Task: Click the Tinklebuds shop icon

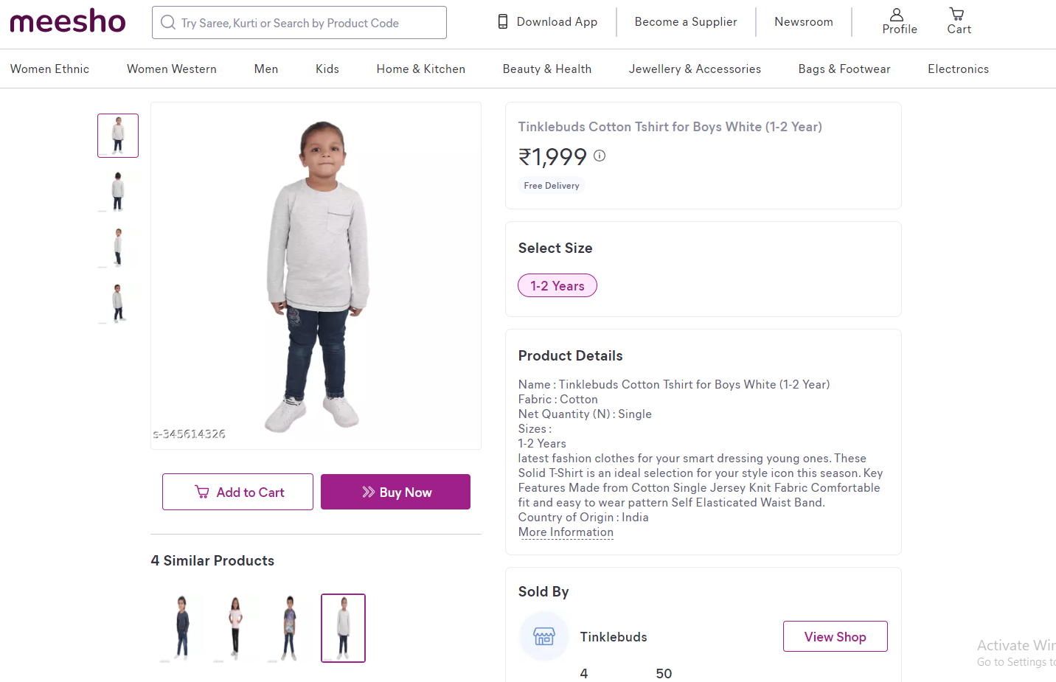Action: 544,636
